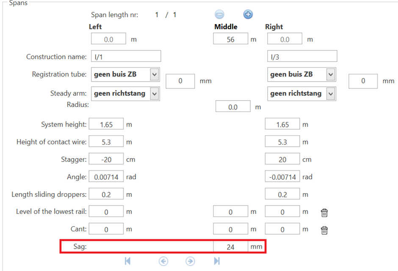Go to next span arrow icon
Image resolution: width=398 pixels, height=271 pixels.
pos(190,261)
